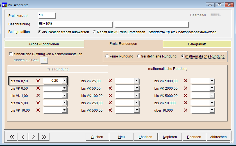Expand the bis VK 100,00 rounding dropdown

tap(137, 95)
